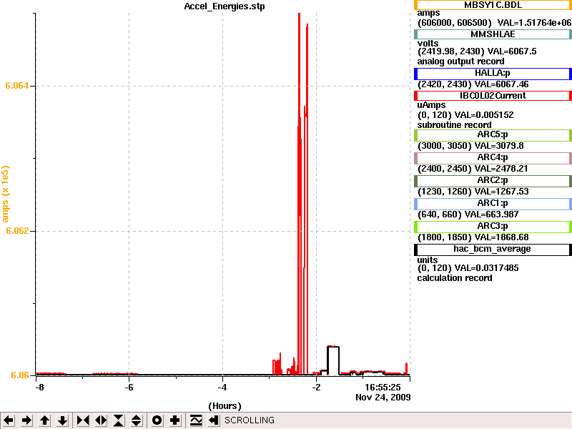Viewport: 572px width, 429px height.
Task: Select the HALLA:p curve legend entry
Action: pyautogui.click(x=493, y=74)
